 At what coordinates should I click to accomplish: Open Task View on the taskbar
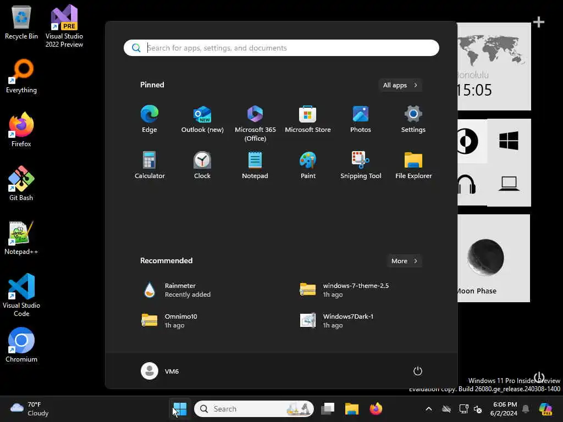[328, 409]
